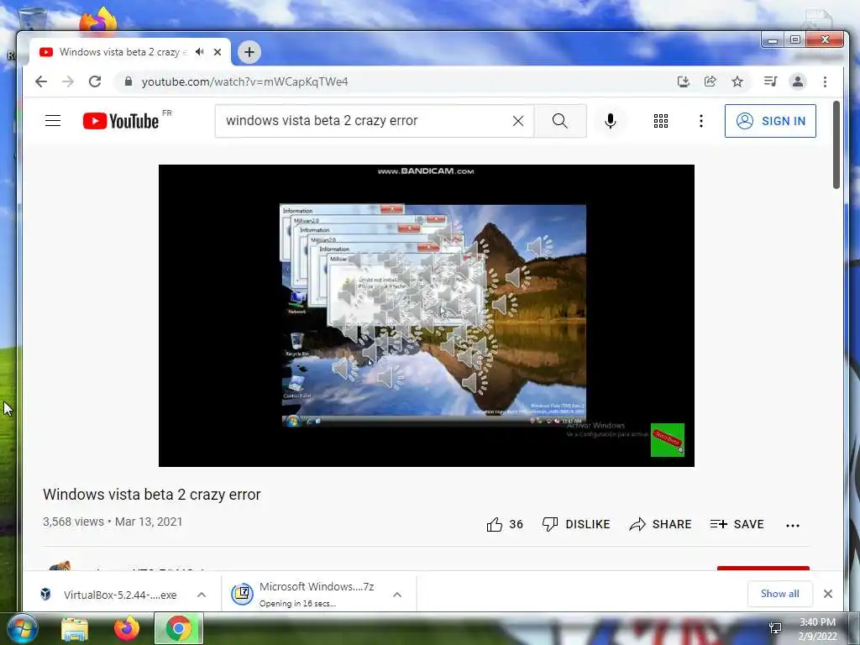The width and height of the screenshot is (860, 645).
Task: Close the downloads bar
Action: tap(828, 594)
